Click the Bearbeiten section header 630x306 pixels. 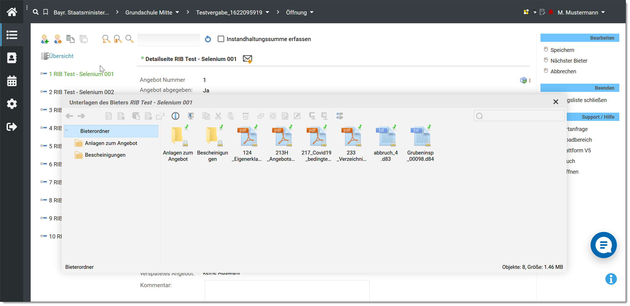[x=580, y=38]
